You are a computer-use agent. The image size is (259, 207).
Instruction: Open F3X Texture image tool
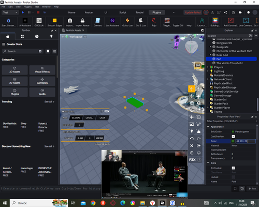(x=192, y=124)
